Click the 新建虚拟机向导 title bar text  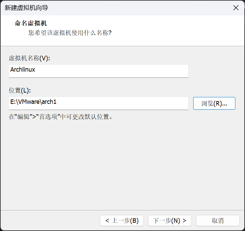[26, 8]
